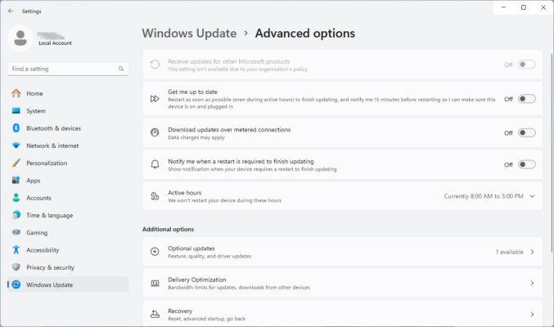Go to System settings
Viewport: 554px width, 327px height.
pyautogui.click(x=68, y=111)
